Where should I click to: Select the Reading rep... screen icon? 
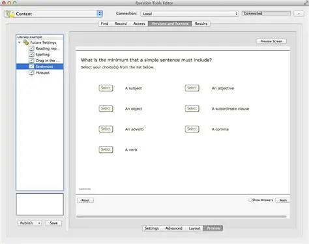click(x=31, y=48)
